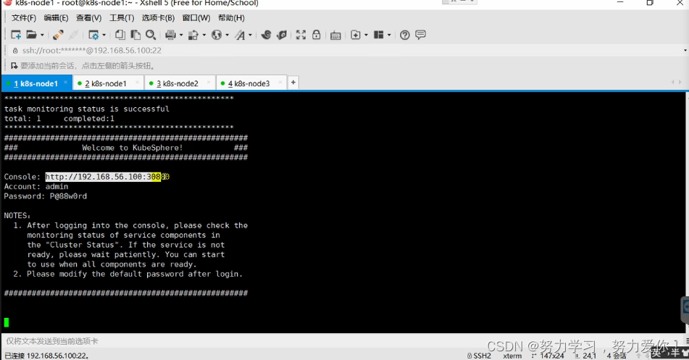Click the lock screen padlock icon
689x360 pixels.
pyautogui.click(x=317, y=35)
